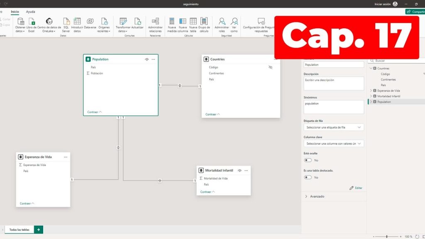Switch to the Ayuda ribbon tab
Image resolution: width=425 pixels, height=239 pixels.
31,12
